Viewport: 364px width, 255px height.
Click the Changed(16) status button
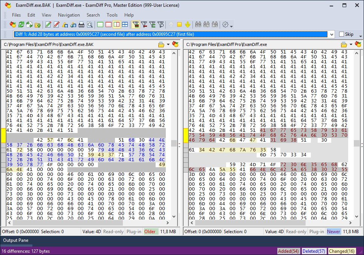click(x=342, y=251)
